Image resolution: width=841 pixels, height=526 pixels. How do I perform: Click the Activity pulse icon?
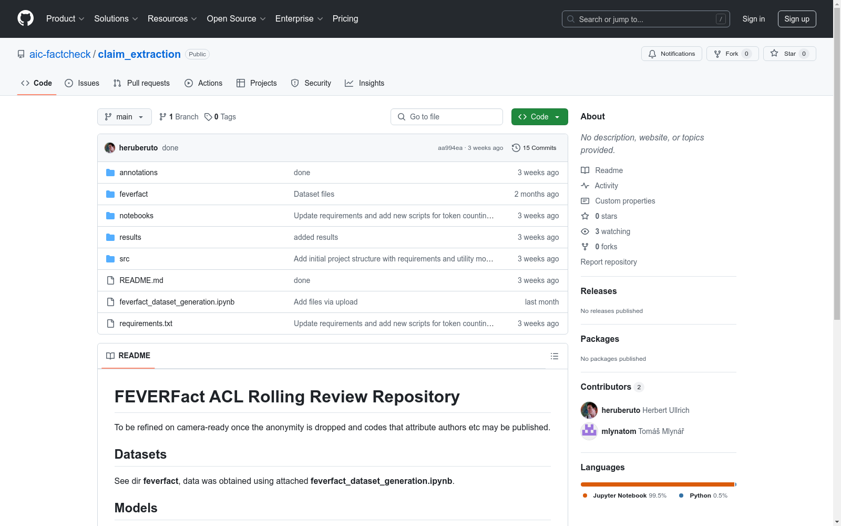point(585,186)
